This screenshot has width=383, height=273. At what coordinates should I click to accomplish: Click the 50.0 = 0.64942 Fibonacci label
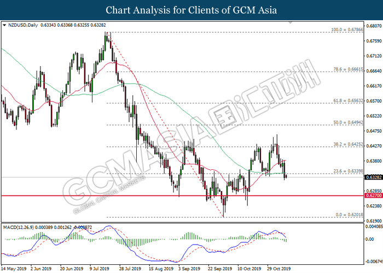point(349,123)
